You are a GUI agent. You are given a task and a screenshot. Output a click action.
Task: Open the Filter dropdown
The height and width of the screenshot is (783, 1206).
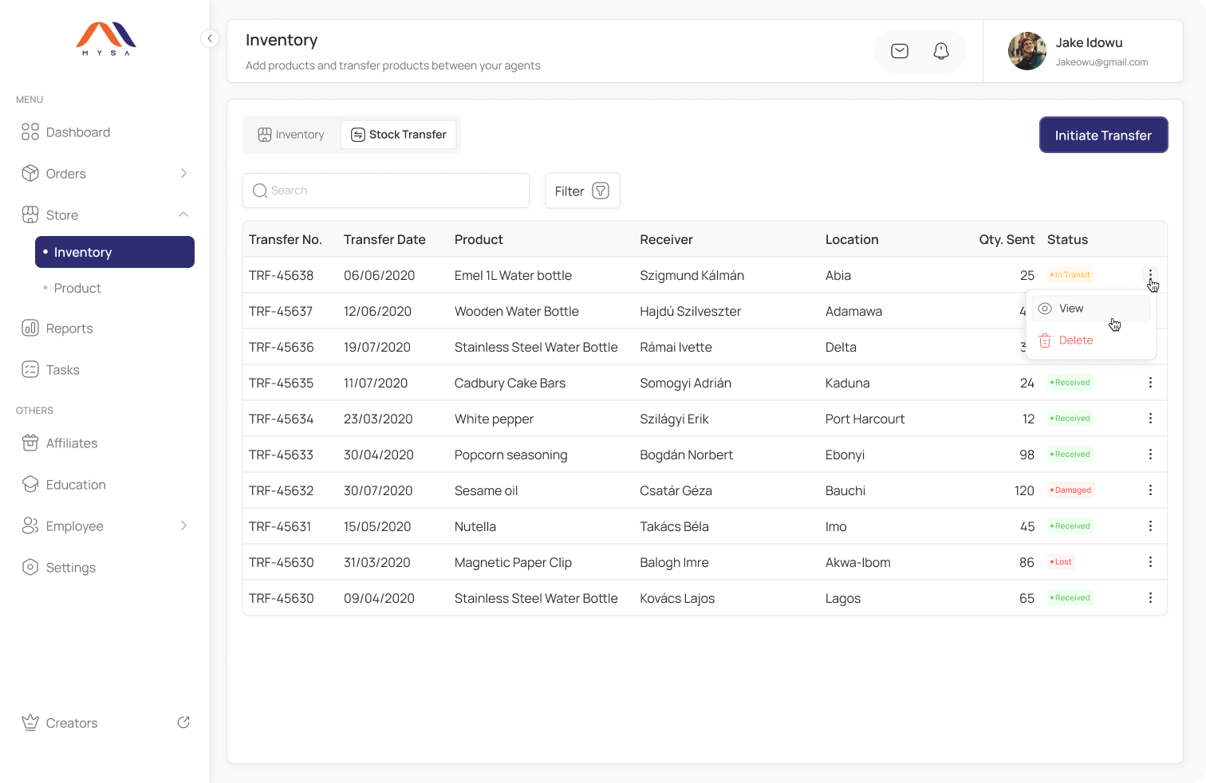582,191
